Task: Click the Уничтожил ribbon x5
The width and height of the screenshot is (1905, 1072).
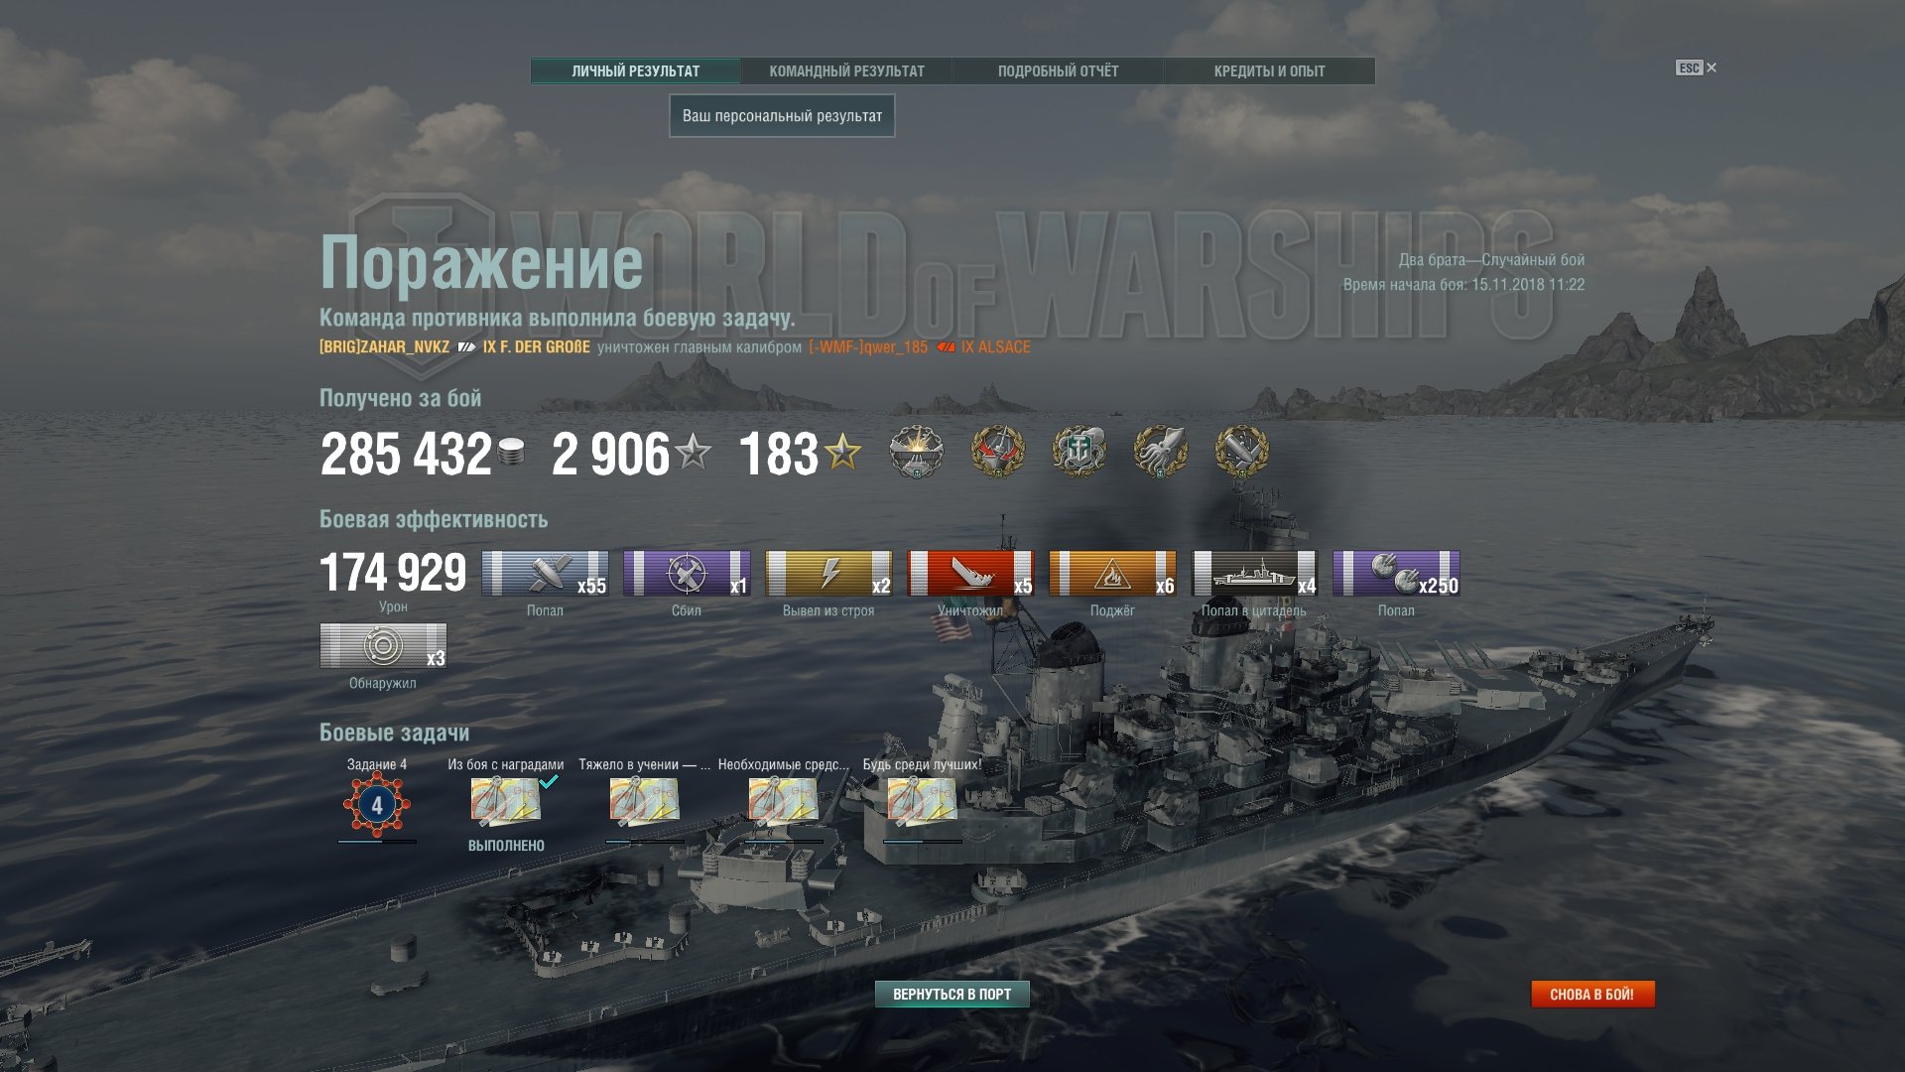Action: [970, 574]
